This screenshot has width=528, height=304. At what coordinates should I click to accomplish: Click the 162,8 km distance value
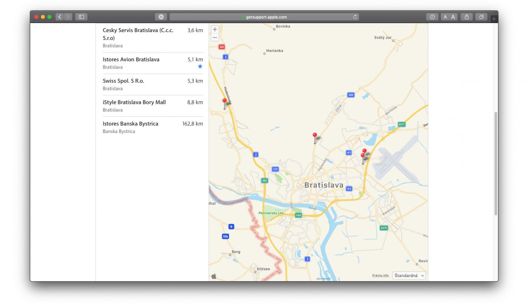[192, 124]
